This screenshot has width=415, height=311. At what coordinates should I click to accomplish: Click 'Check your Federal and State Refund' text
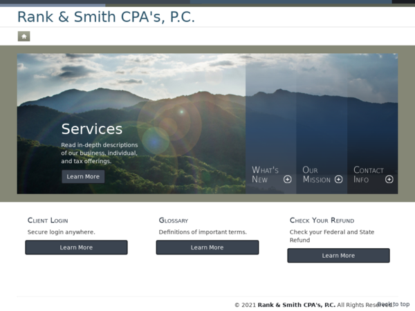(332, 236)
